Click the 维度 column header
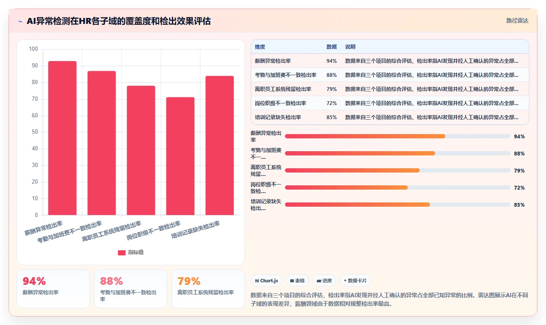Image resolution: width=546 pixels, height=325 pixels. coord(260,47)
